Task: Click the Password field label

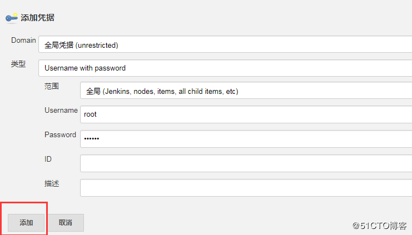Action: (60, 134)
